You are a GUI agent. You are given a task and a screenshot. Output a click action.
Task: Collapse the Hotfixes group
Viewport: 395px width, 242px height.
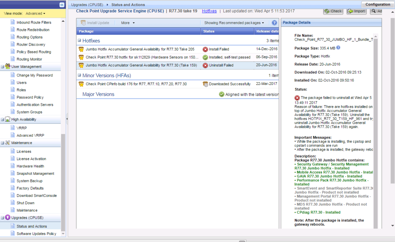[x=79, y=40]
